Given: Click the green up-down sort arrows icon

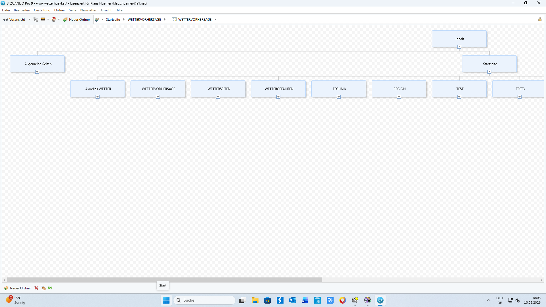Looking at the screenshot, I should pyautogui.click(x=50, y=288).
